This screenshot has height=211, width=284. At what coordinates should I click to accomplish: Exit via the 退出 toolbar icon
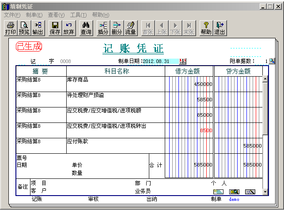220,28
